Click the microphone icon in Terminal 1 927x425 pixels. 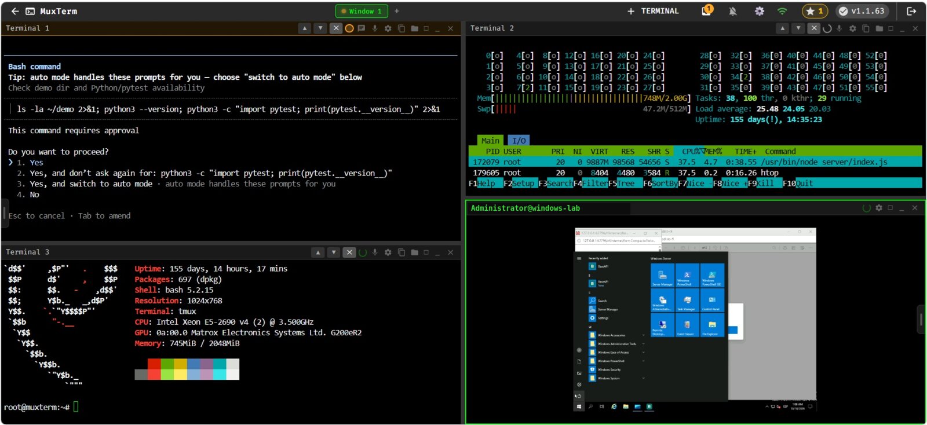pos(375,28)
